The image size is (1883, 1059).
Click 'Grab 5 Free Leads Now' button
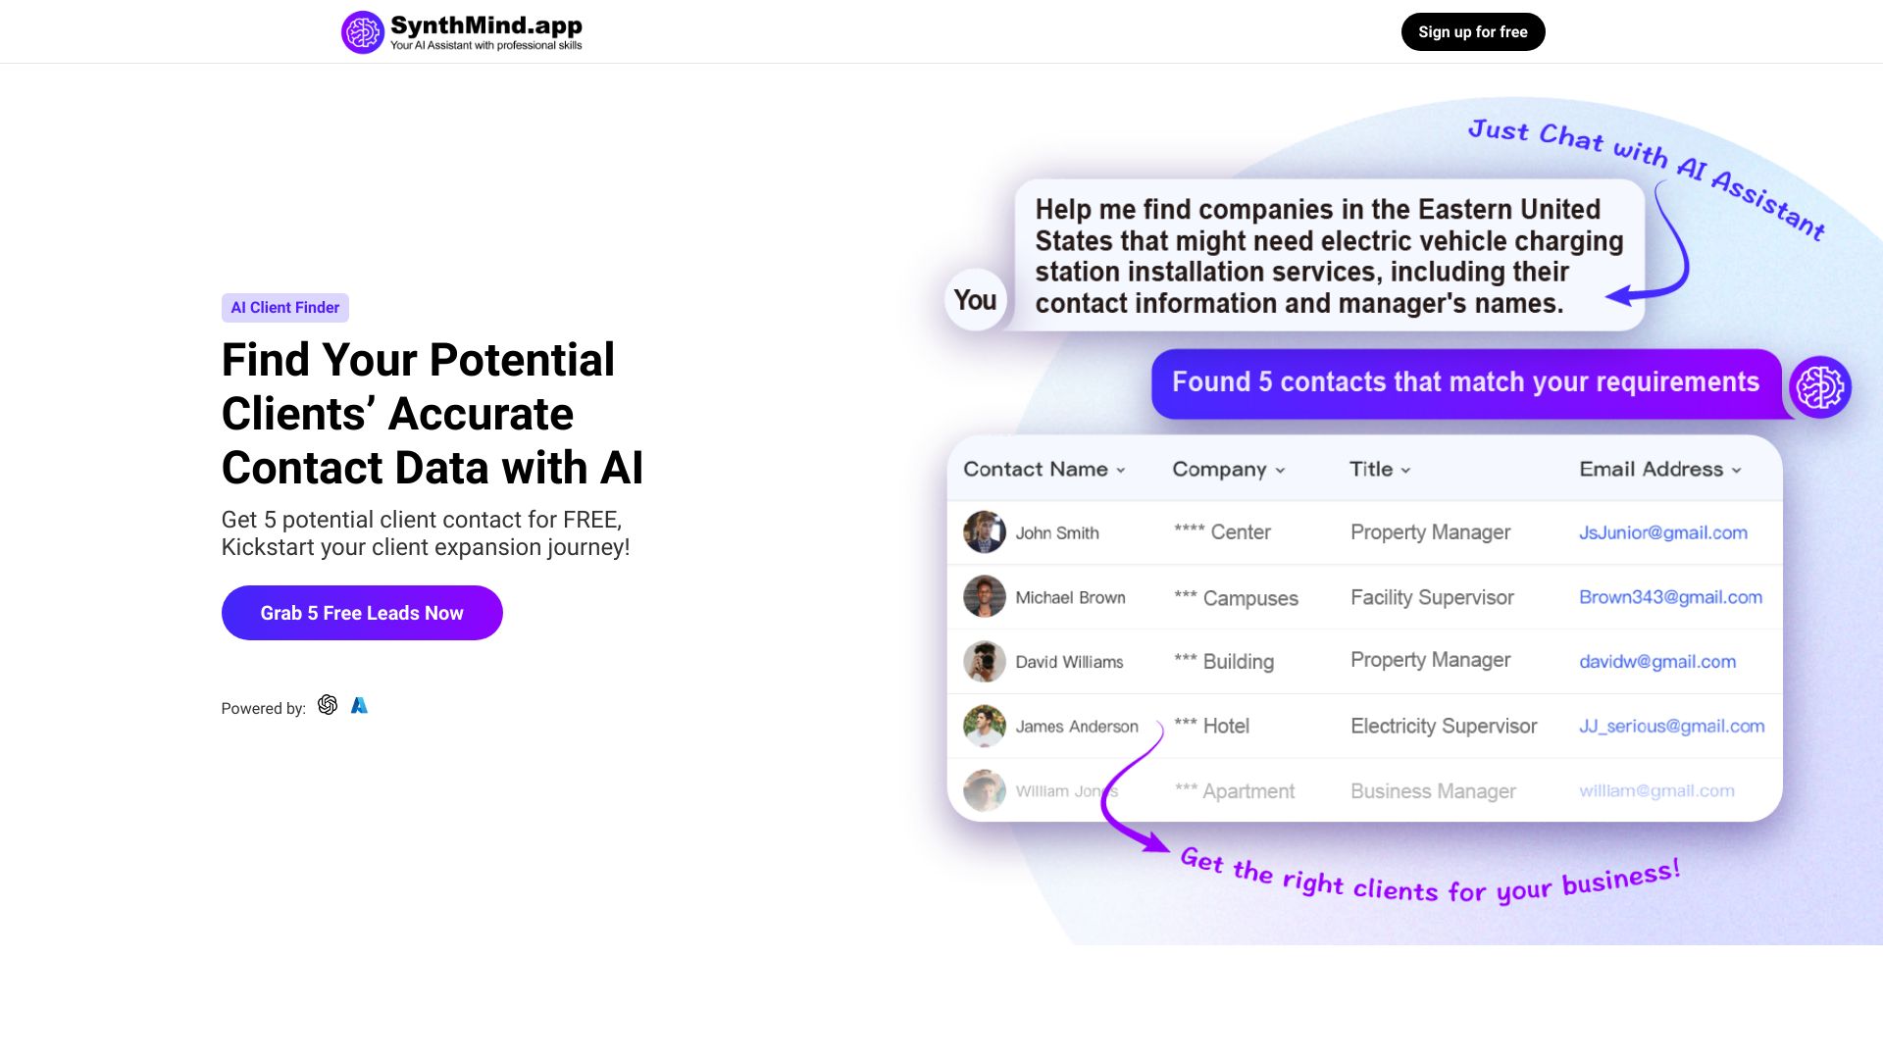click(362, 613)
